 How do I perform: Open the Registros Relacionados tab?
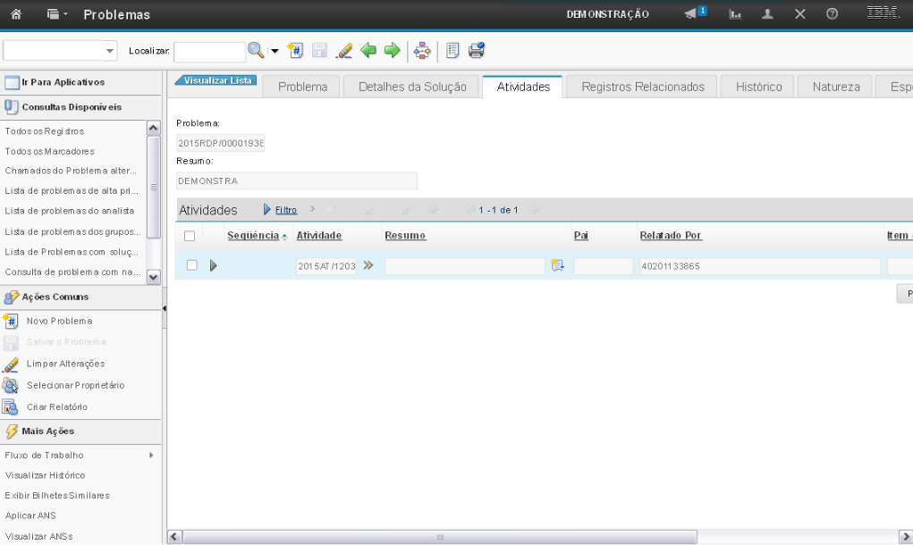point(642,87)
